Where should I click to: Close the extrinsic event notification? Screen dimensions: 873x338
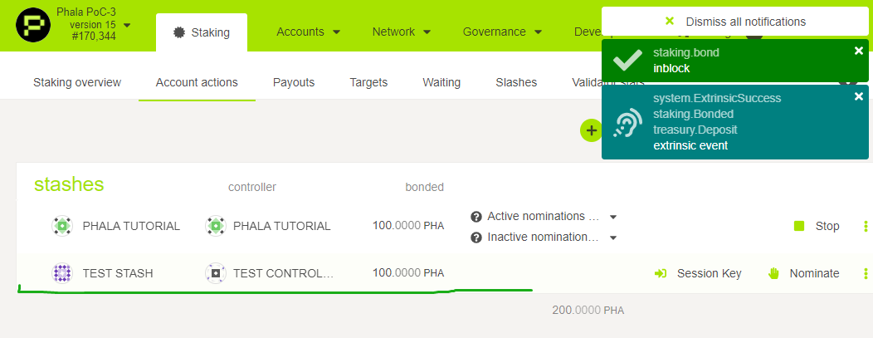pyautogui.click(x=859, y=97)
